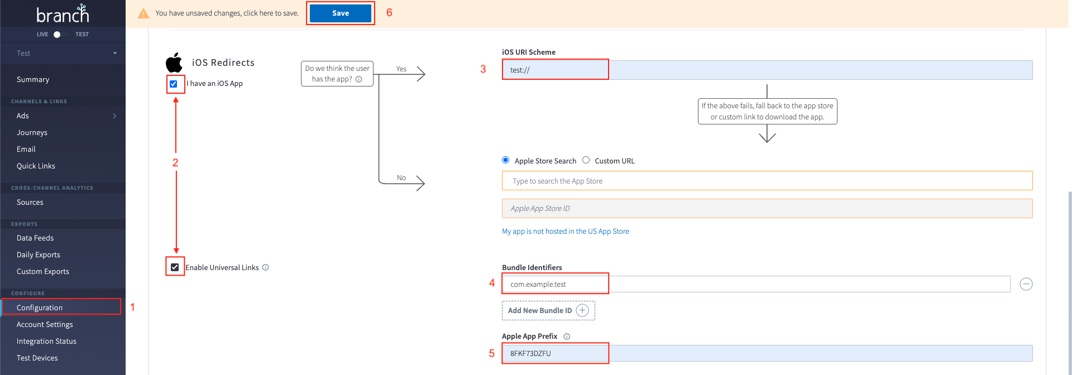Viewport: 1072px width, 375px height.
Task: Open Quick Links in the sidebar
Action: point(36,166)
